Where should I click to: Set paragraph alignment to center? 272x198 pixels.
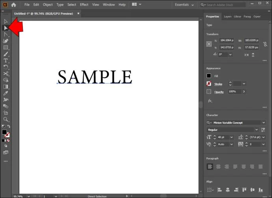coord(218,166)
